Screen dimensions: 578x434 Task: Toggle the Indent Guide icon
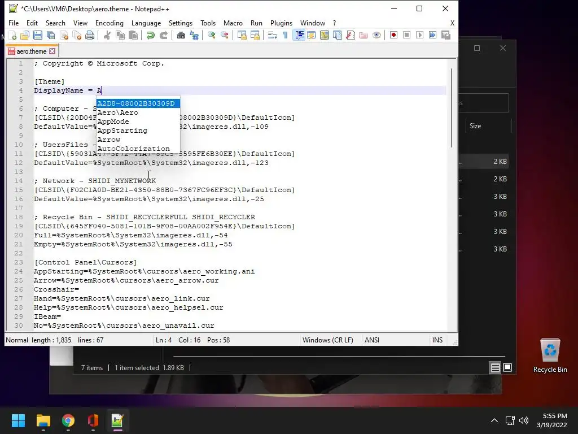click(x=299, y=35)
